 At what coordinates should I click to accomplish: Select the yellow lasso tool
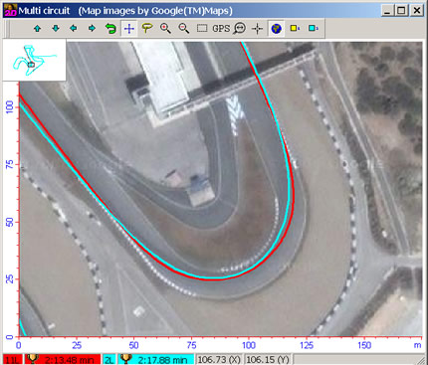point(147,29)
